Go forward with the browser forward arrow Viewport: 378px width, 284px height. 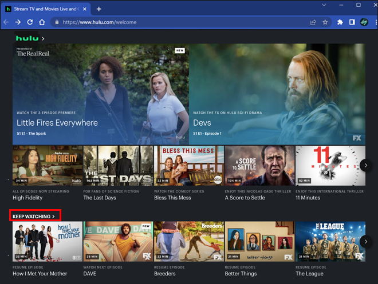point(18,22)
